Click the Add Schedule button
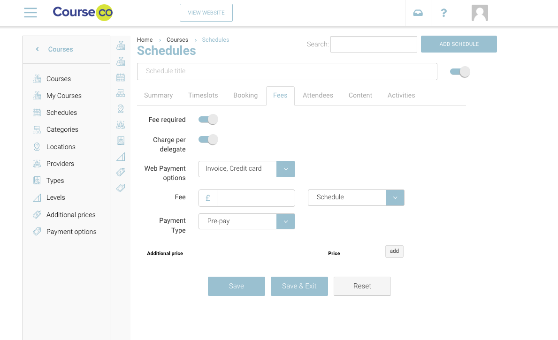Screen dimensions: 558x340 [459, 44]
